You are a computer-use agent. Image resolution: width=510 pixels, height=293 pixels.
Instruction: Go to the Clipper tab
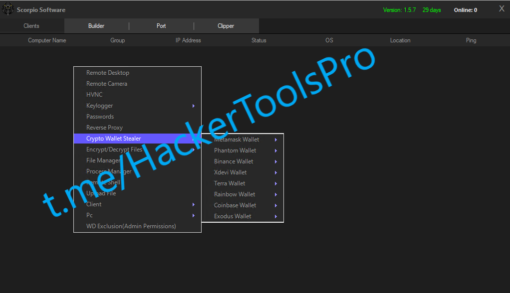click(x=226, y=26)
